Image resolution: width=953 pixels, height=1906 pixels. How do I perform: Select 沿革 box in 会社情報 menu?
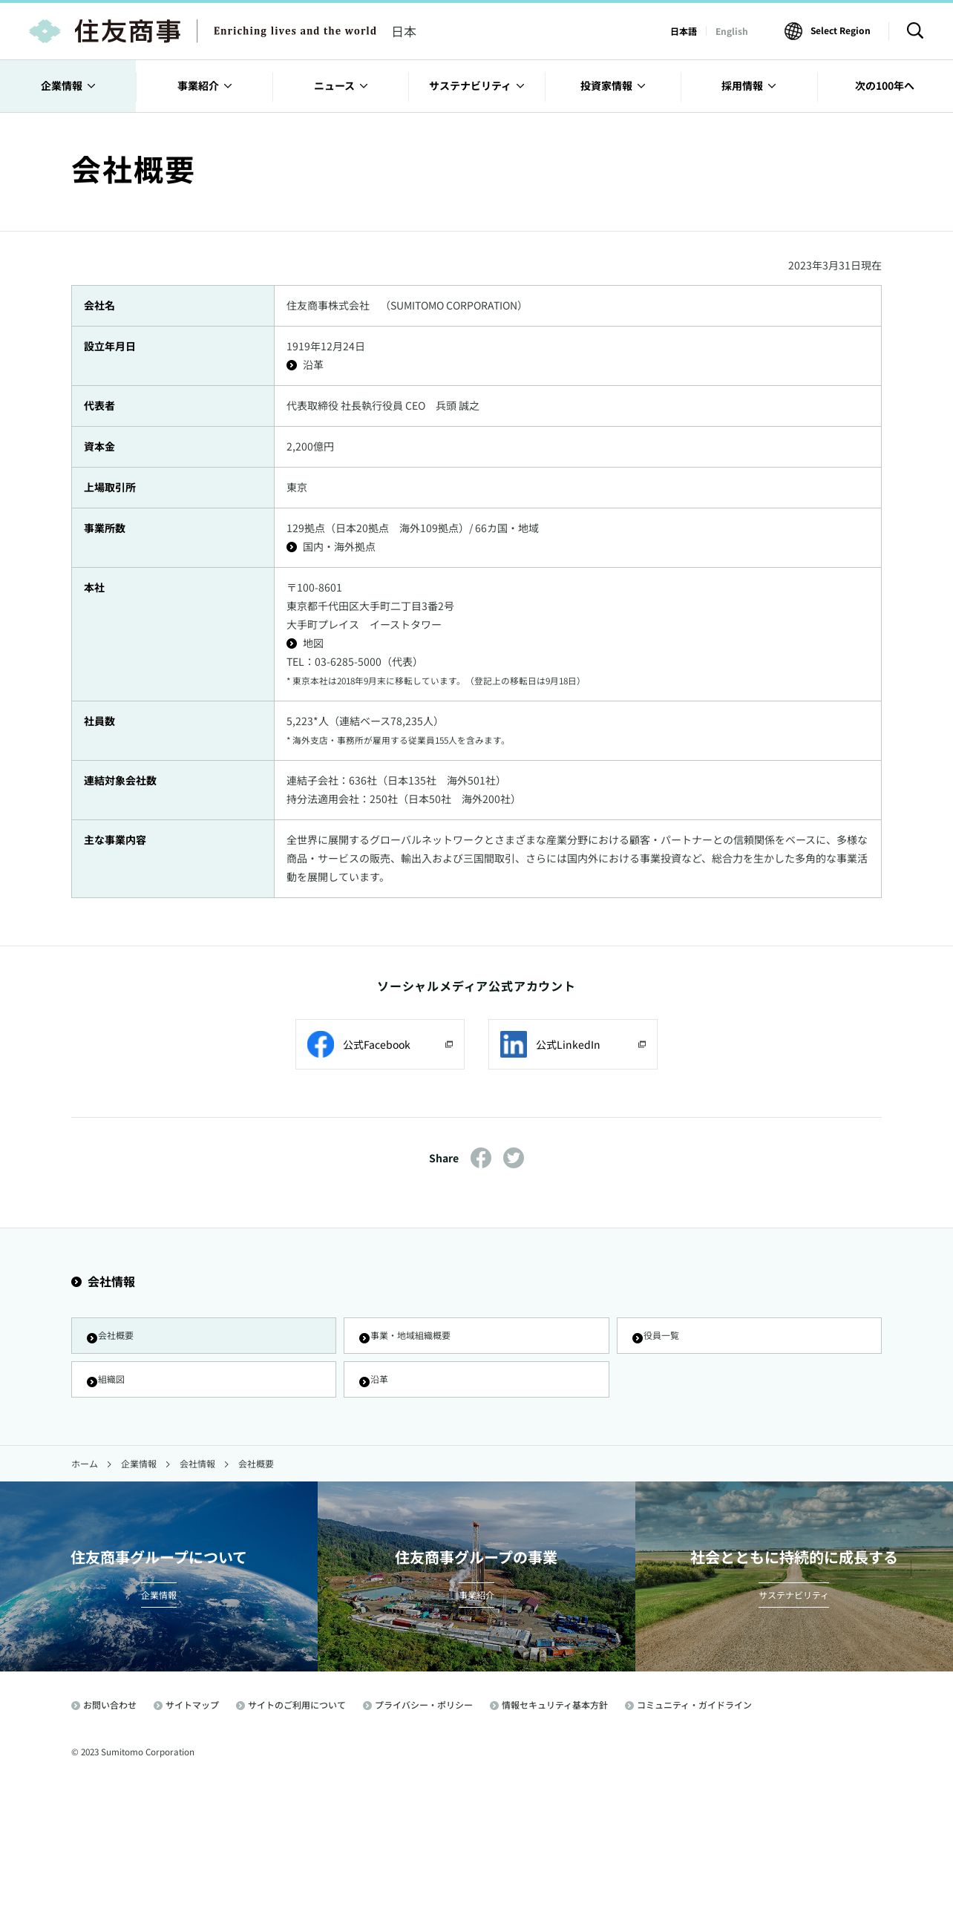[477, 1379]
